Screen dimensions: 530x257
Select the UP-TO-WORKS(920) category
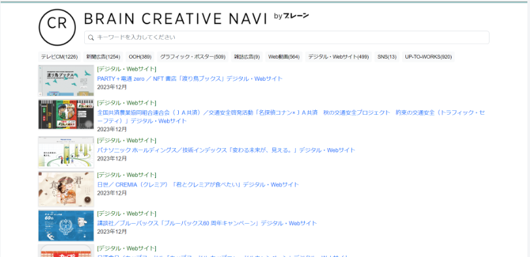428,57
